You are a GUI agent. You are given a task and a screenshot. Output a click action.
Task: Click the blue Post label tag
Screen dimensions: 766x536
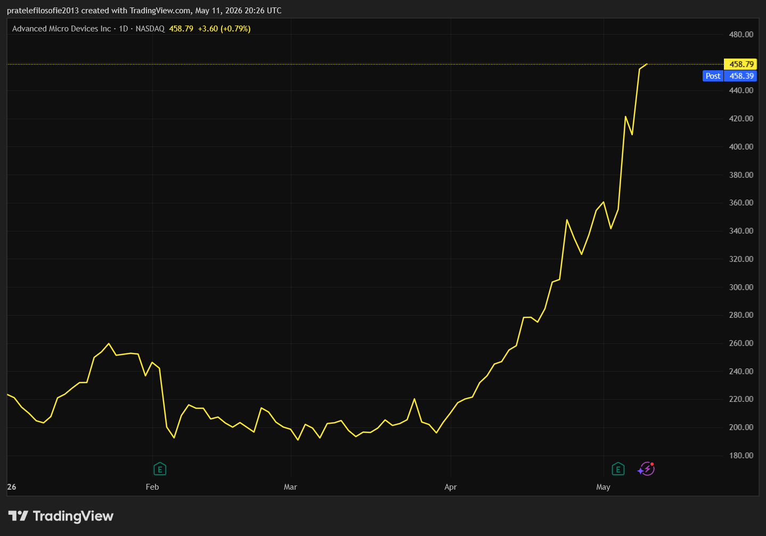713,76
